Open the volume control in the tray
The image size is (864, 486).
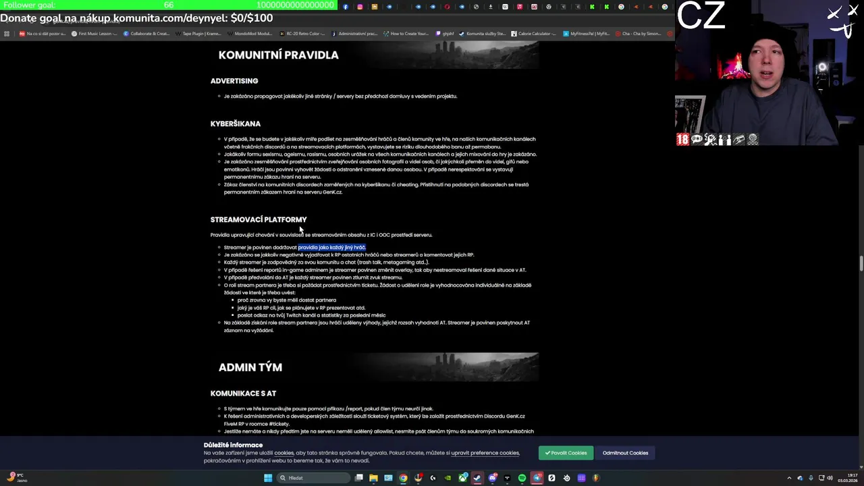click(x=830, y=478)
